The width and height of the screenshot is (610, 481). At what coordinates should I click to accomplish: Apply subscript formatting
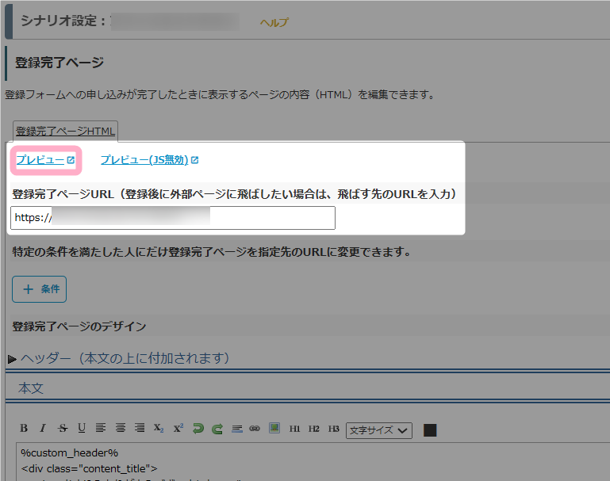pos(159,428)
